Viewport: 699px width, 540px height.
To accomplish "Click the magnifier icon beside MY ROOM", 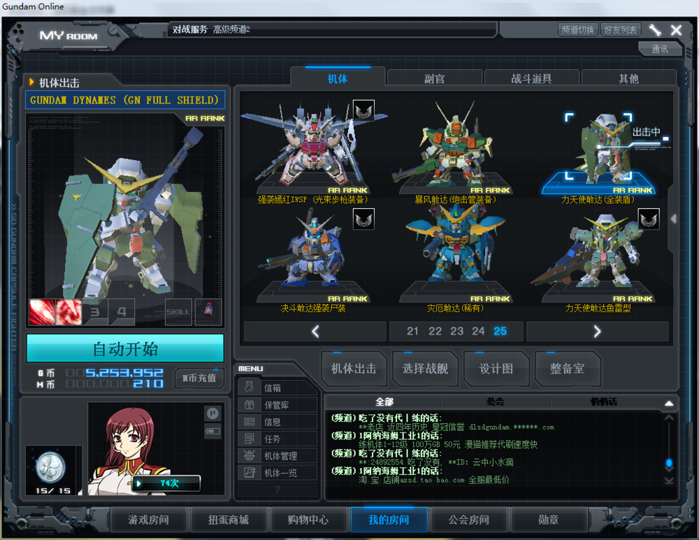I will [x=114, y=31].
